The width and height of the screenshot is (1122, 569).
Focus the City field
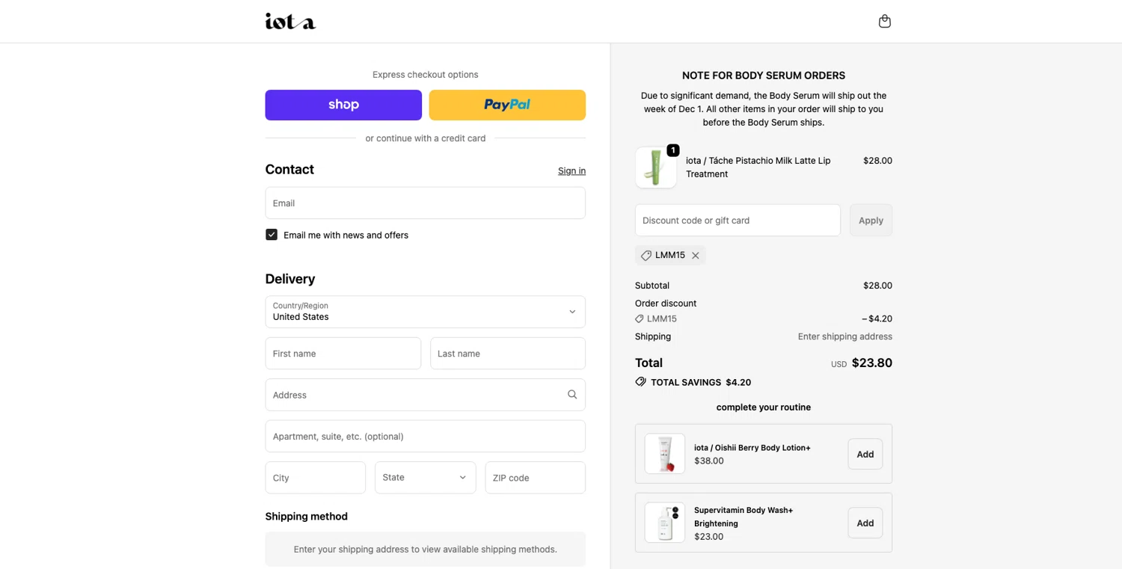pos(315,478)
